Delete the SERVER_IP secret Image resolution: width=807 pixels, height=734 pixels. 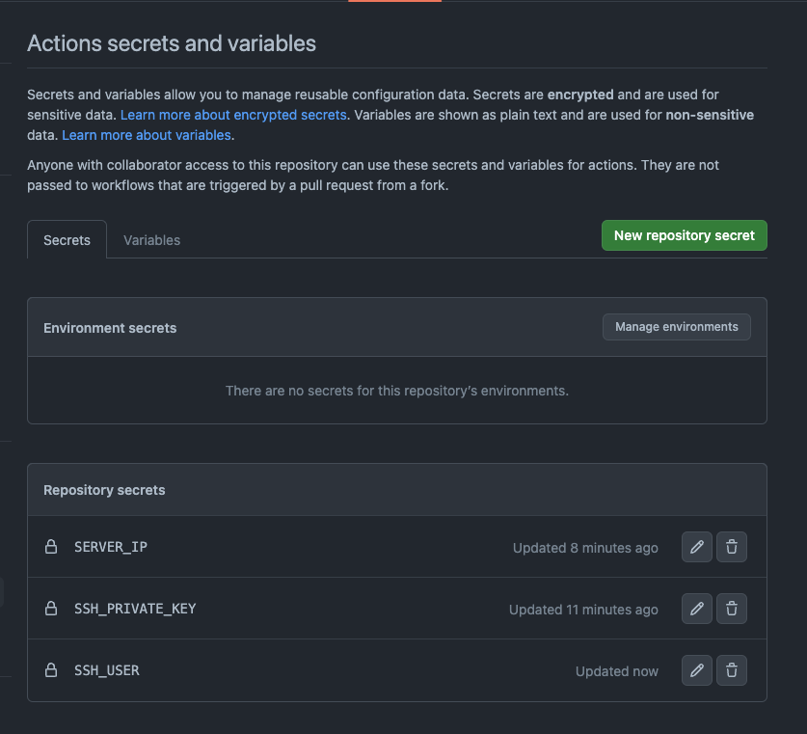pyautogui.click(x=732, y=547)
